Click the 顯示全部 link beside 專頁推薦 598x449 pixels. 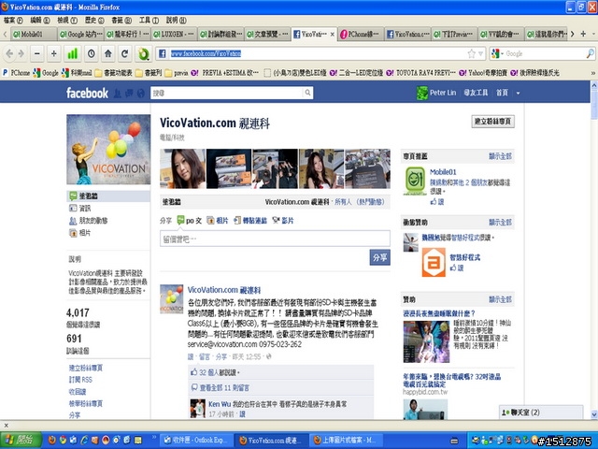click(500, 156)
